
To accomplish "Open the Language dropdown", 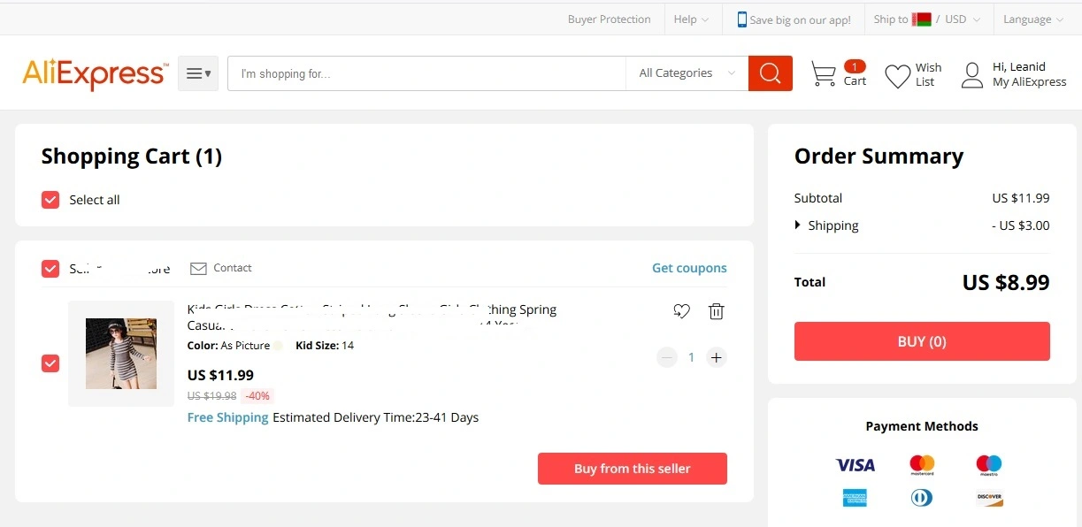I will (x=1033, y=19).
